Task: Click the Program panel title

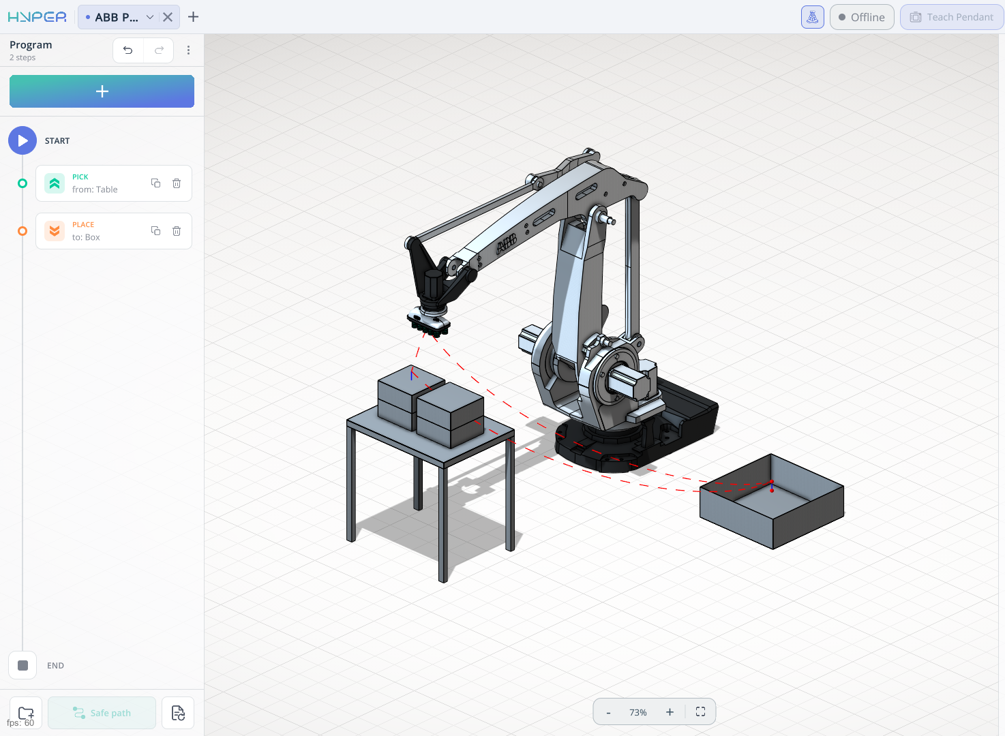Action: point(31,45)
